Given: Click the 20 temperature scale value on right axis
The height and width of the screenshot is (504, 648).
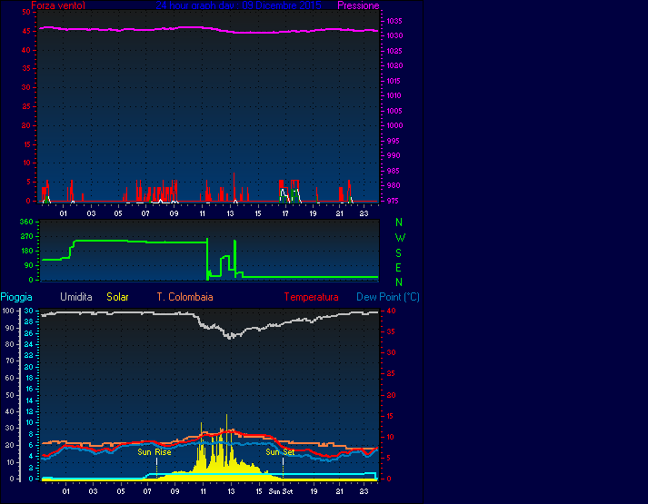Looking at the screenshot, I should pos(391,395).
